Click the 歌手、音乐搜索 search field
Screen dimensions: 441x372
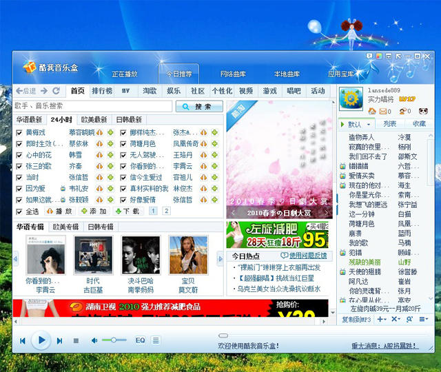point(93,106)
